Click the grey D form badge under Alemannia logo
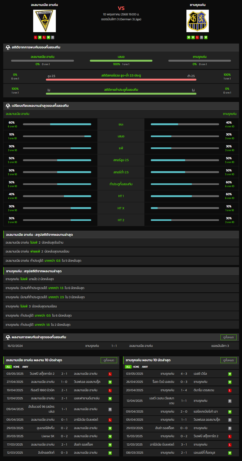 tap(53, 37)
